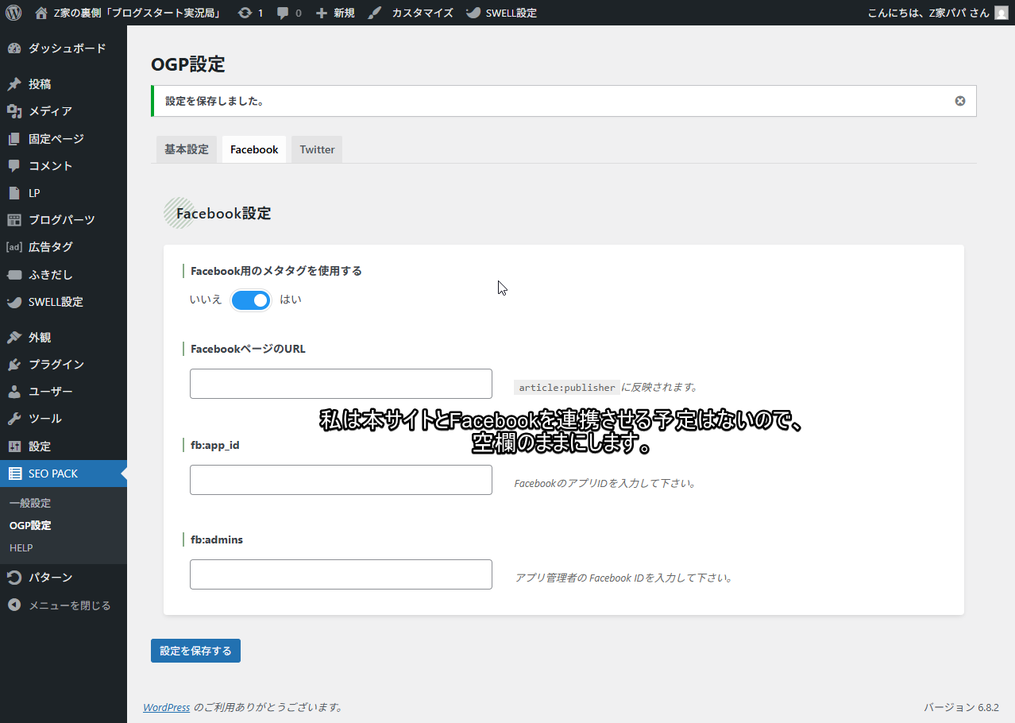Screen dimensions: 1015x723
Task: Focus the FacebookページのURL input field
Action: point(341,384)
